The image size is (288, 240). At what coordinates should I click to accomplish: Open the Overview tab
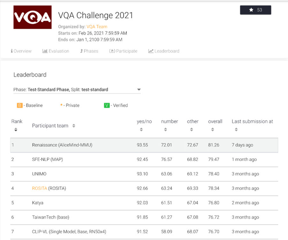click(x=21, y=51)
